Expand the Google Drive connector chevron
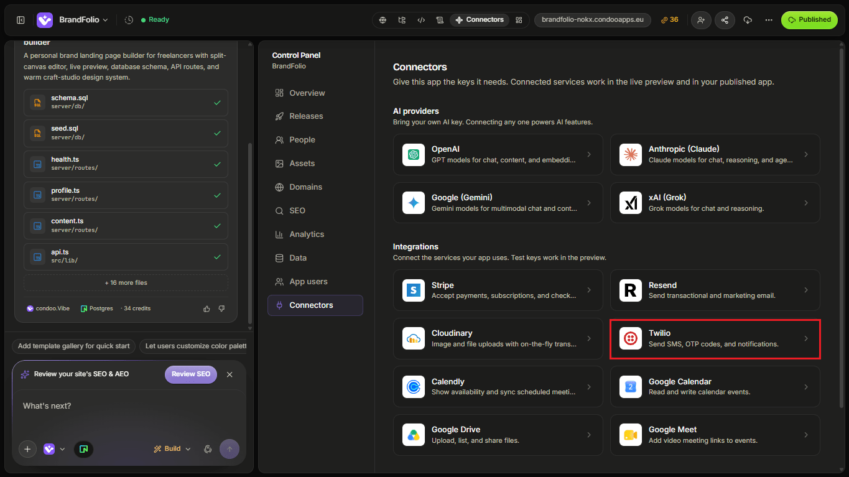 tap(589, 435)
